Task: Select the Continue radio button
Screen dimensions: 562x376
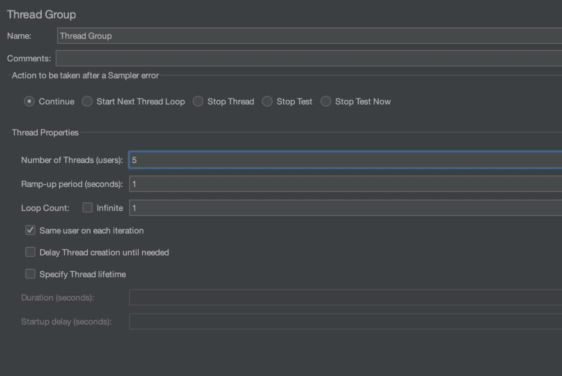Action: coord(30,101)
